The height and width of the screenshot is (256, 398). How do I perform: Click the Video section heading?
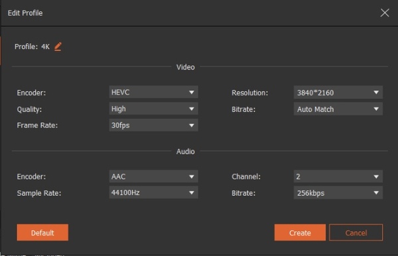[x=186, y=67]
